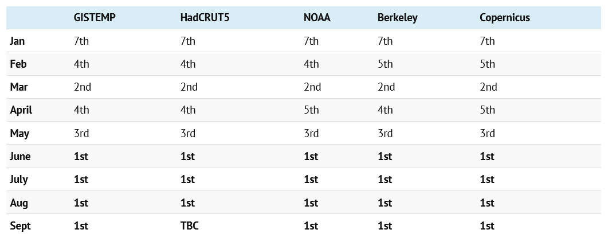Viewport: 612px width, 245px height.
Task: Select the June row label
Action: [20, 157]
